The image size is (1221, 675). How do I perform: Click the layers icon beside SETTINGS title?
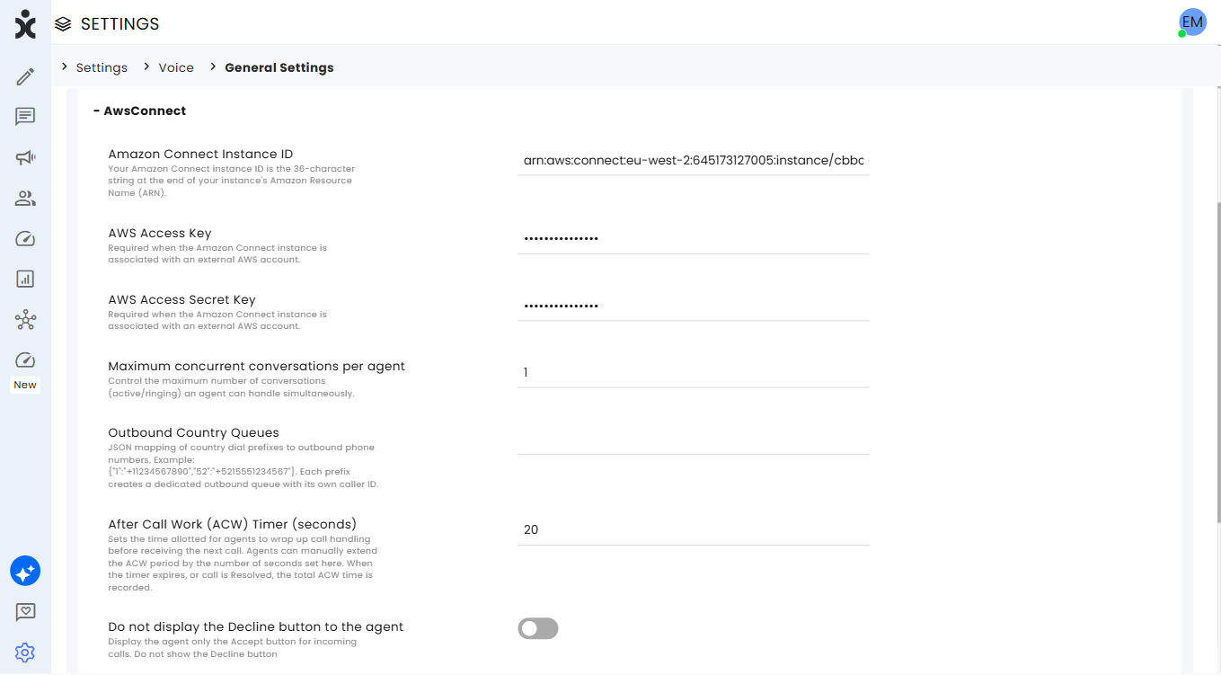tap(63, 24)
